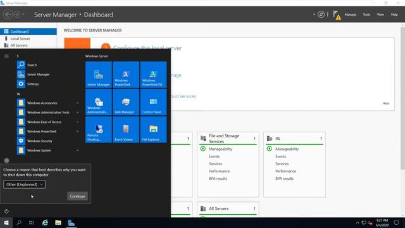
Task: Open the navigation history dropdown arrow
Action: (23, 15)
